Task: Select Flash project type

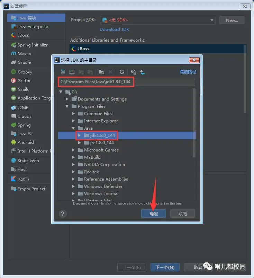Action: point(29,169)
